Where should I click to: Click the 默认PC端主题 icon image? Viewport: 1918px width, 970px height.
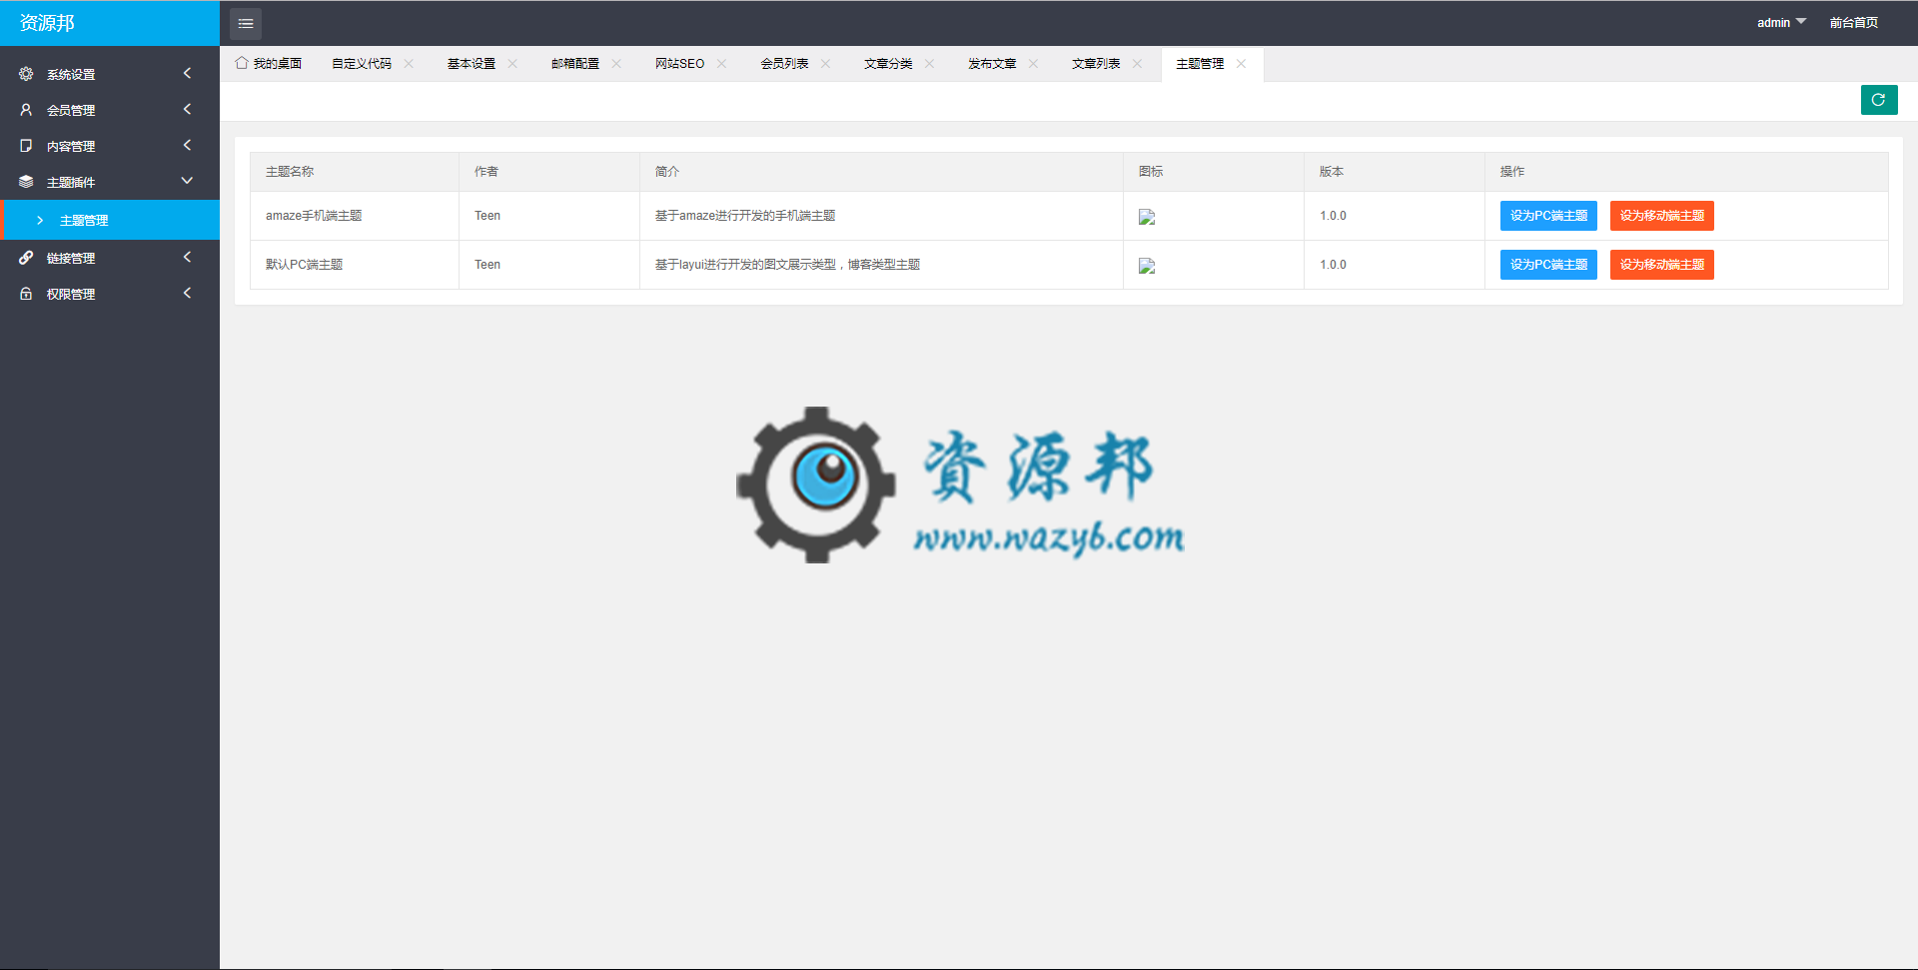click(x=1147, y=266)
